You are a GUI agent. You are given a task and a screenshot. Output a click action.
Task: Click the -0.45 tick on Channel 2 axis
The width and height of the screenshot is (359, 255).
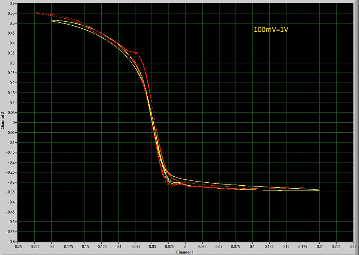[10, 212]
